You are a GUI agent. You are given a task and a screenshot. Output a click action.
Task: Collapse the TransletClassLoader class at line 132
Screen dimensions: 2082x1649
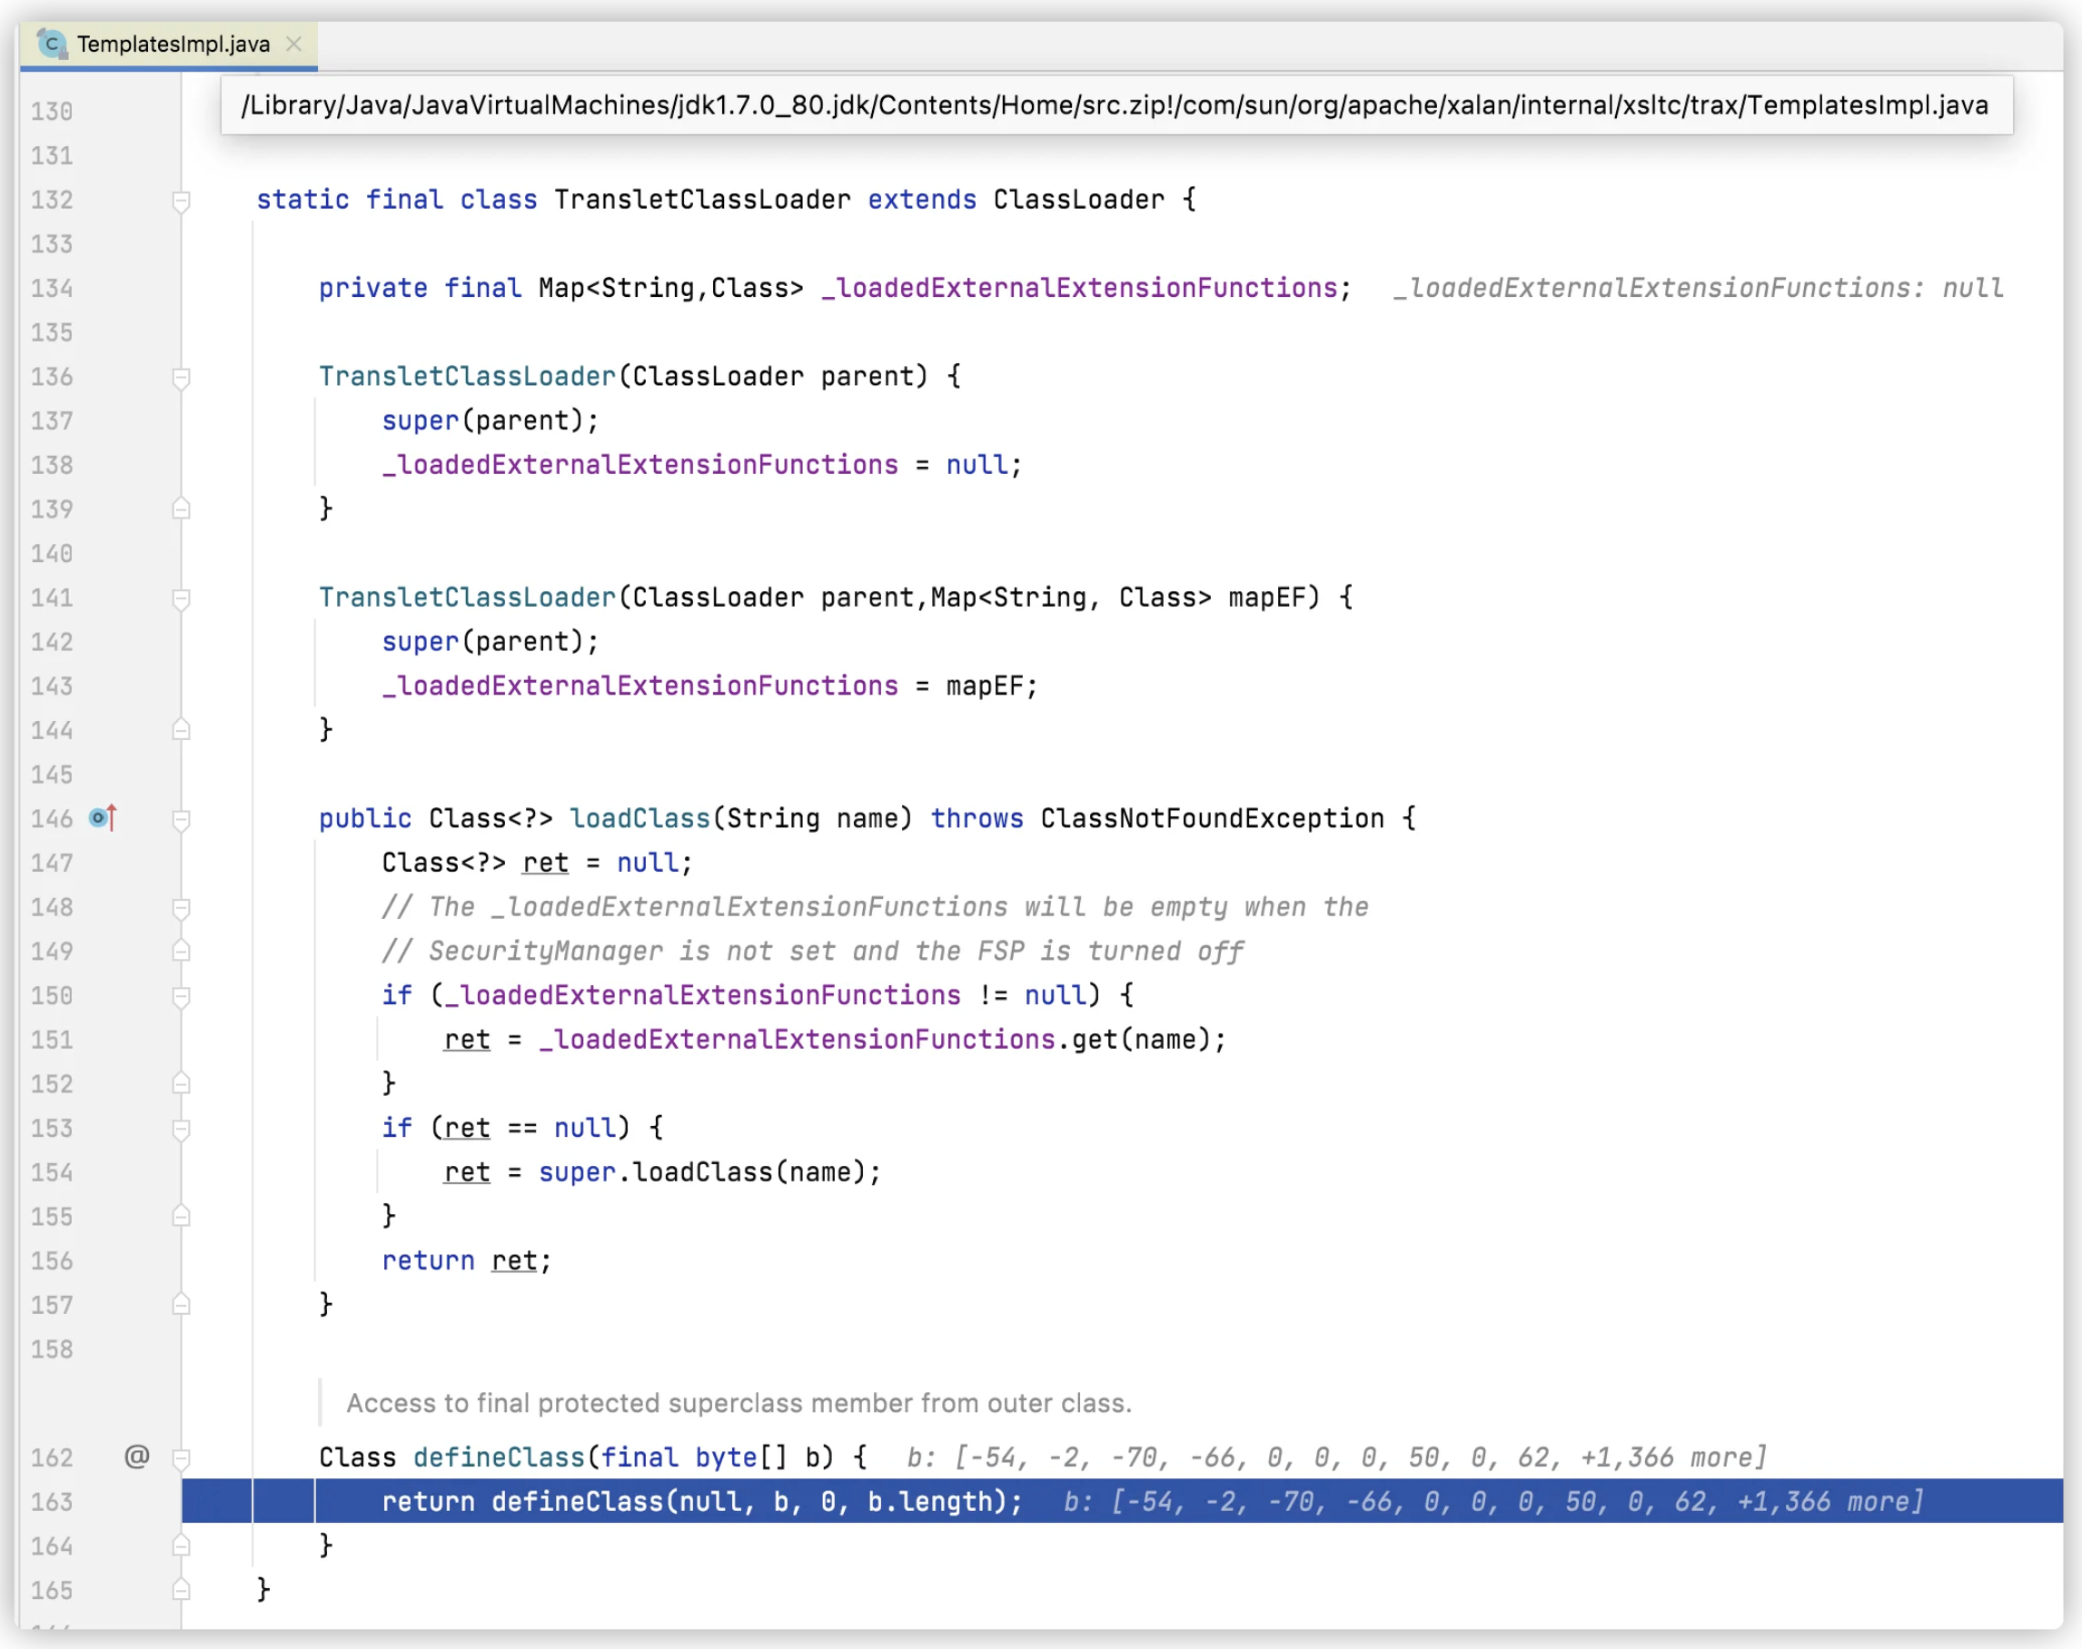point(181,200)
